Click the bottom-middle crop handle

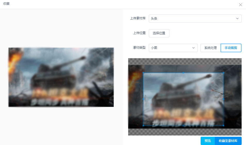point(183,125)
